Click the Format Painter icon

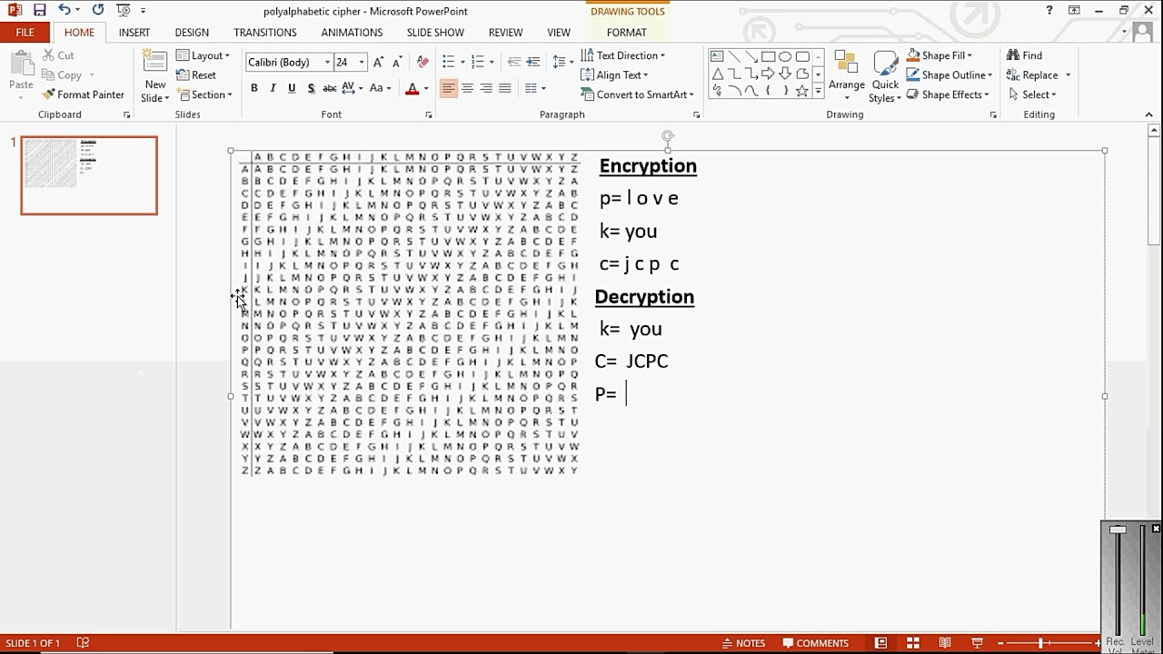coord(49,94)
